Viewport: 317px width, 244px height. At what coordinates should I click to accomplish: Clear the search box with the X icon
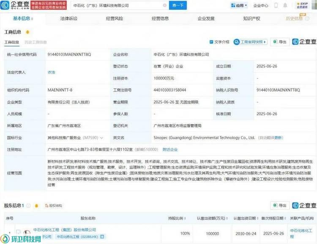(165, 5)
